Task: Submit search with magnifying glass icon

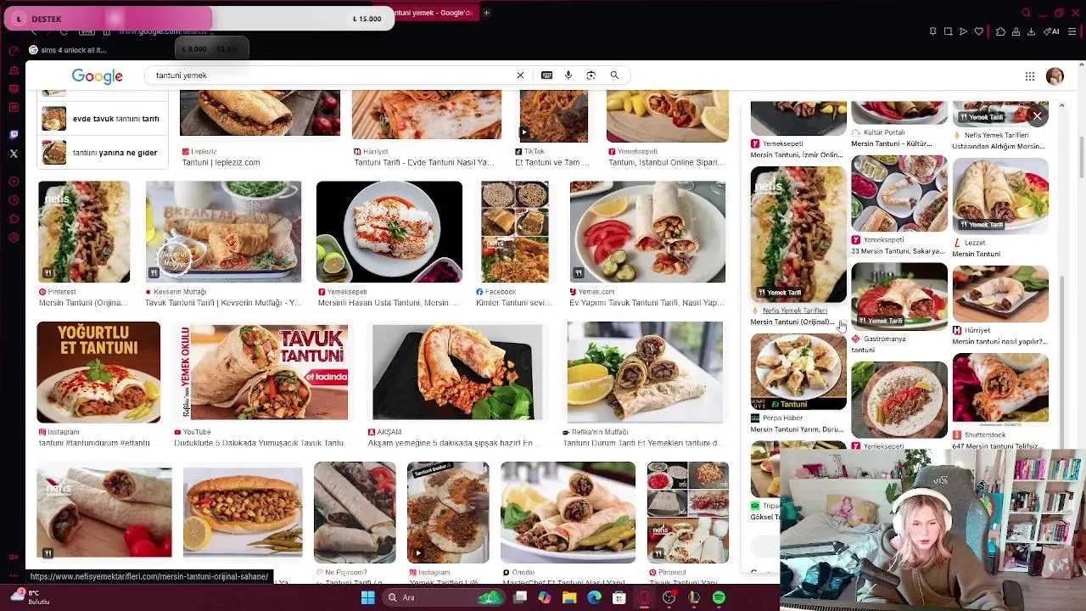Action: pyautogui.click(x=614, y=76)
